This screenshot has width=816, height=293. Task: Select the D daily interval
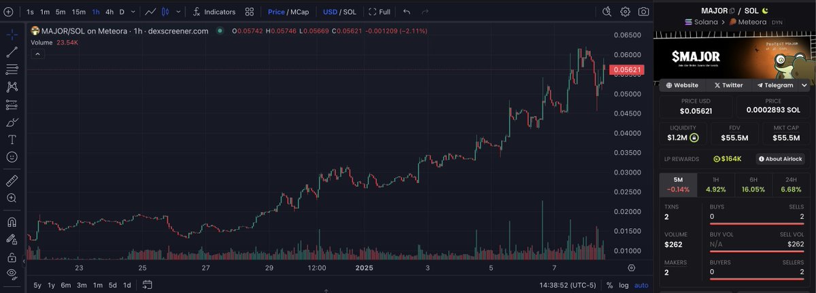[x=122, y=12]
